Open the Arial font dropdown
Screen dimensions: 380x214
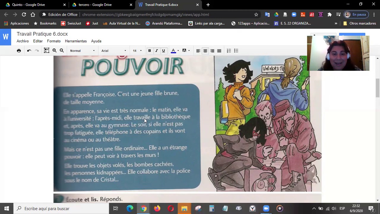click(x=114, y=51)
